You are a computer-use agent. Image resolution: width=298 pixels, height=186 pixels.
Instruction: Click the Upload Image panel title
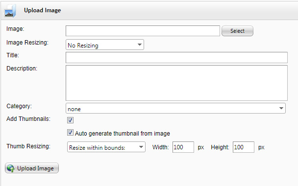42,10
